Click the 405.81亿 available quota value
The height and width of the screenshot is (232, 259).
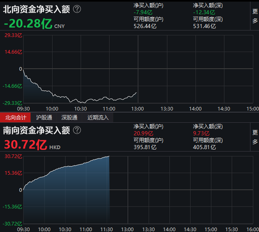(x=204, y=147)
